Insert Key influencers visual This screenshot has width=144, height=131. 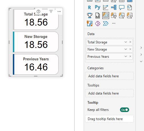[106, 7]
